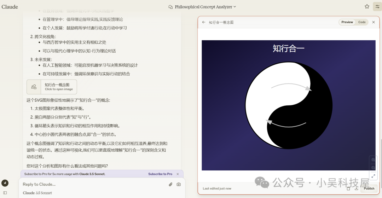Capture a screenshot with the camera icon
The height and width of the screenshot is (198, 382).
tap(179, 184)
